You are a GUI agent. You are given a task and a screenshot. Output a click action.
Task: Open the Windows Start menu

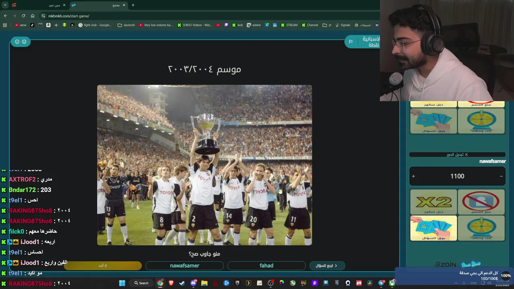point(122,283)
